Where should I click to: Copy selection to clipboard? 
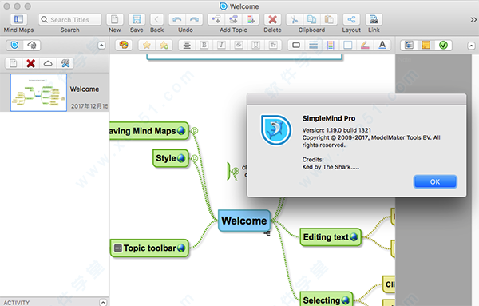pyautogui.click(x=311, y=19)
